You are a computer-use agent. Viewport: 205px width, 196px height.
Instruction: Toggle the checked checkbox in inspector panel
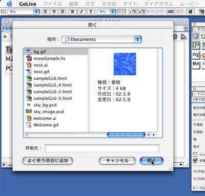(x=195, y=160)
